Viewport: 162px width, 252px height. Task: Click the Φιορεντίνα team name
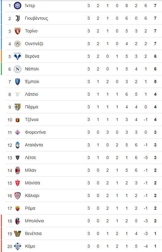(35, 132)
